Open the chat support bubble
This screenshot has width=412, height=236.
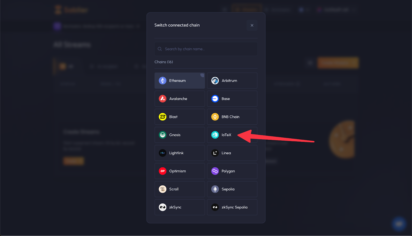pyautogui.click(x=399, y=224)
